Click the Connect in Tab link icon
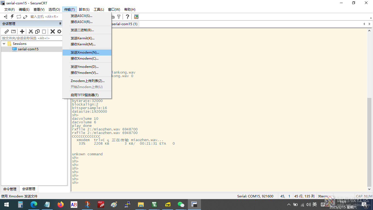This screenshot has width=373, height=210. (x=25, y=17)
